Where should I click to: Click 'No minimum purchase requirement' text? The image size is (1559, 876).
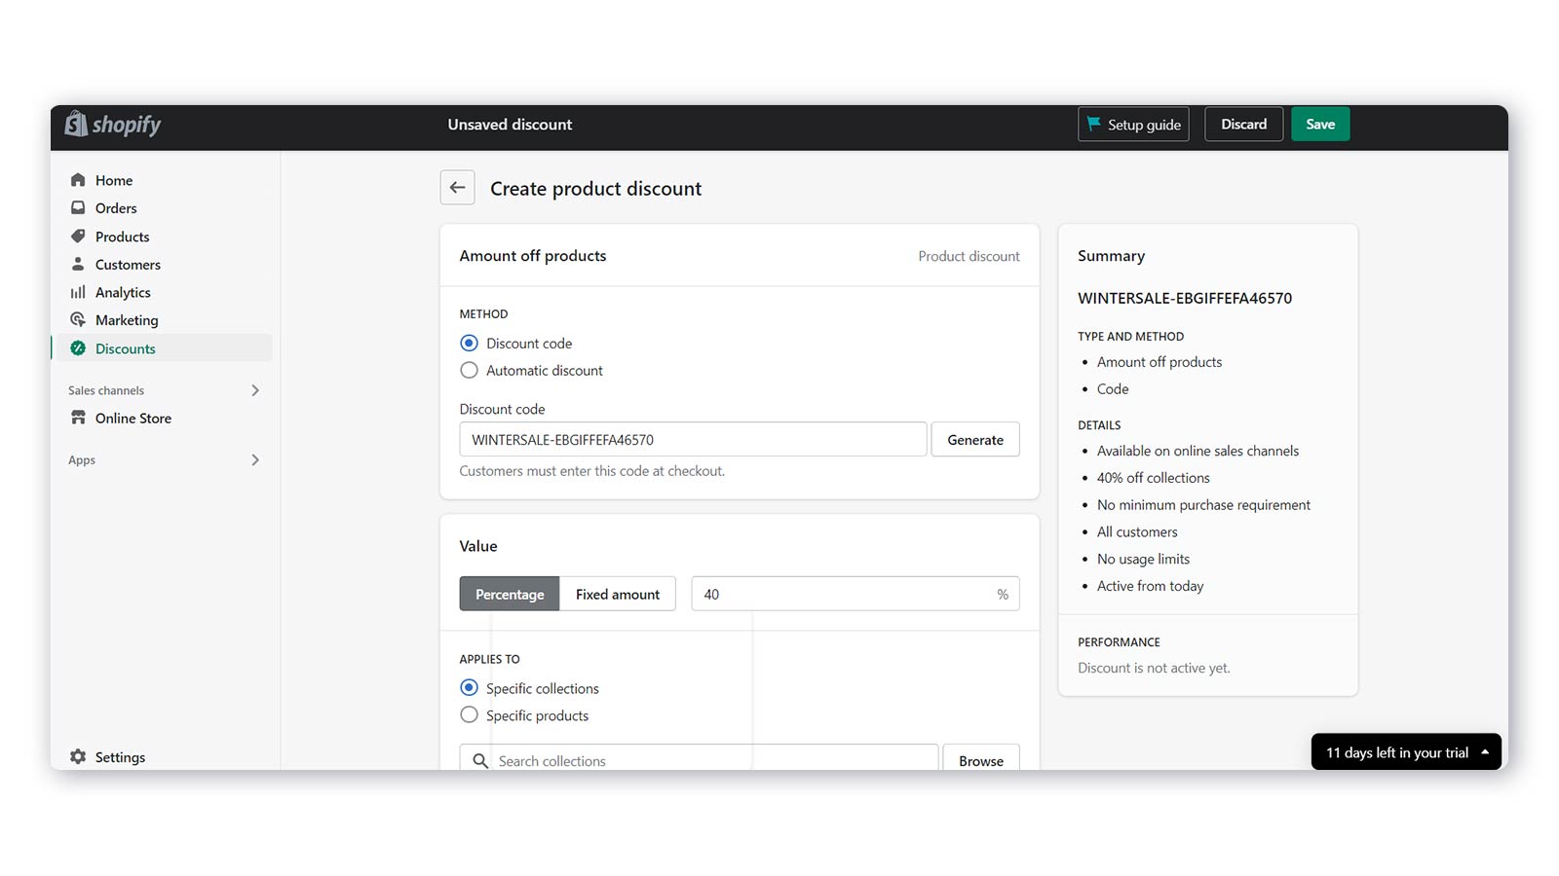click(x=1203, y=505)
